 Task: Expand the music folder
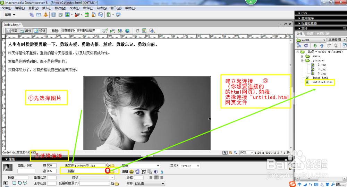302,56
